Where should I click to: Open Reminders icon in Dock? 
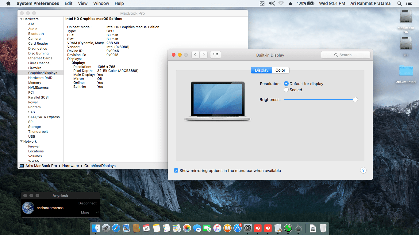[x=167, y=228]
